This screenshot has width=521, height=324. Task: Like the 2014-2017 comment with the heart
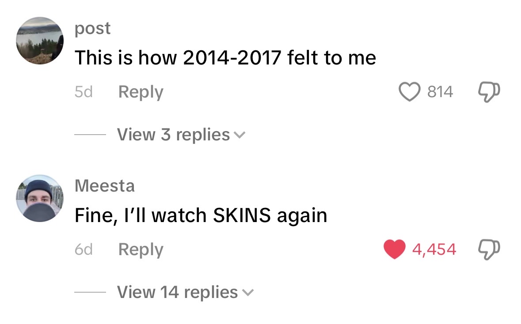pos(410,92)
